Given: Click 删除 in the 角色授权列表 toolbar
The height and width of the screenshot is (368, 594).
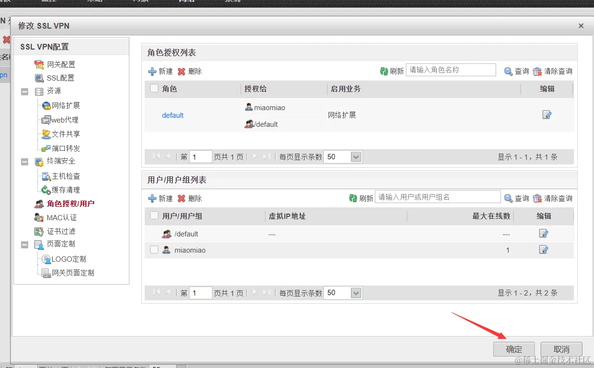Looking at the screenshot, I should [x=190, y=71].
